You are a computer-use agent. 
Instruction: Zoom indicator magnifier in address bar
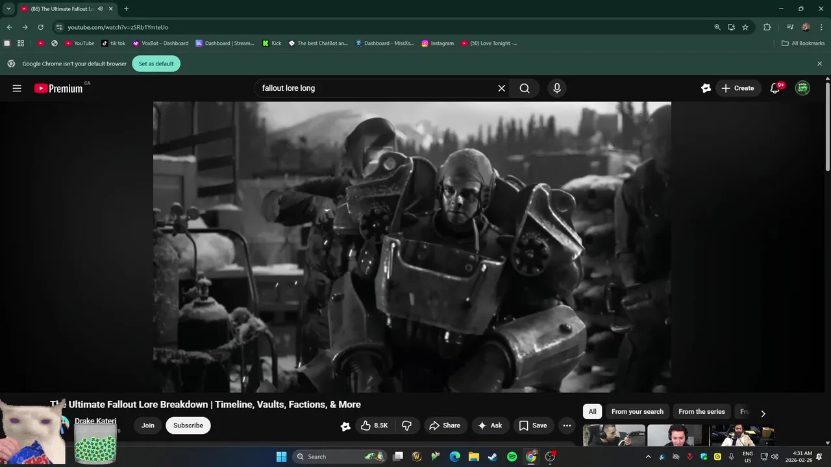click(717, 27)
